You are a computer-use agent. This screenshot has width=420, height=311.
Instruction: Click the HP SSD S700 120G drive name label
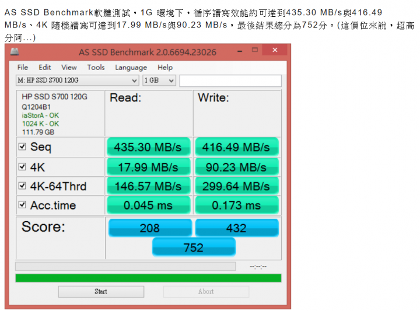[x=55, y=97]
